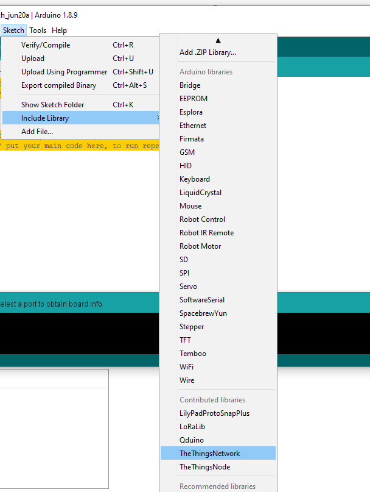Viewport: 370px width, 492px height.
Task: Include the GSM library
Action: (x=218, y=152)
